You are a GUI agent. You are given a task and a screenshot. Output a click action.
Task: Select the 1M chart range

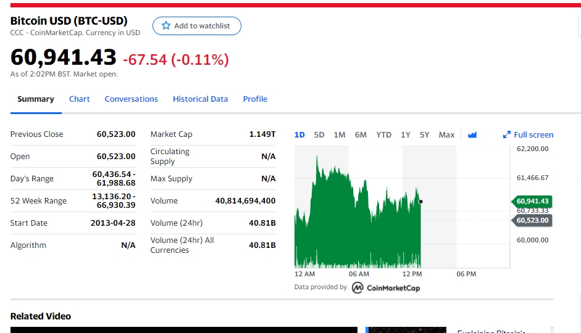(x=340, y=134)
